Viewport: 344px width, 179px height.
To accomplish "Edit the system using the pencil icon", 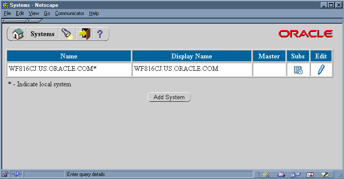I will pos(321,70).
